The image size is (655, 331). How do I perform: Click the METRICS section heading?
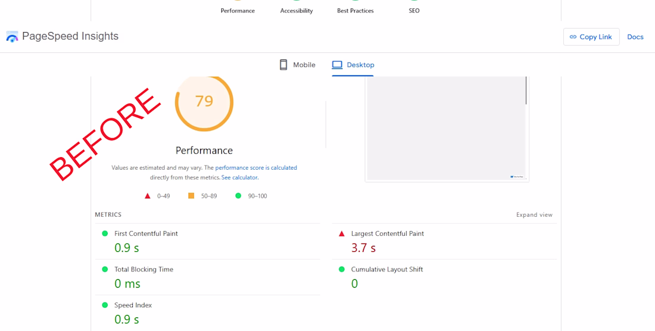108,214
